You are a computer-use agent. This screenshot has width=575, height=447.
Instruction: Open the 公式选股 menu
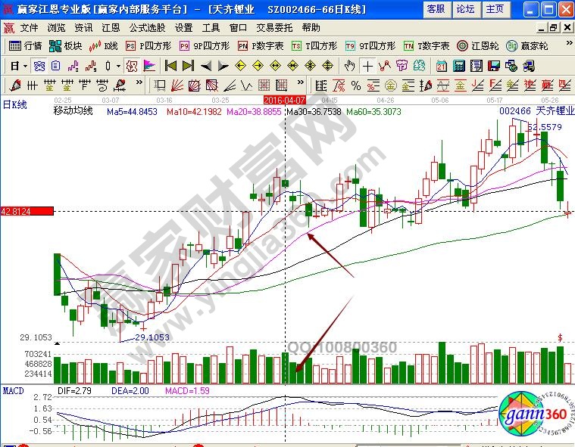(x=145, y=27)
